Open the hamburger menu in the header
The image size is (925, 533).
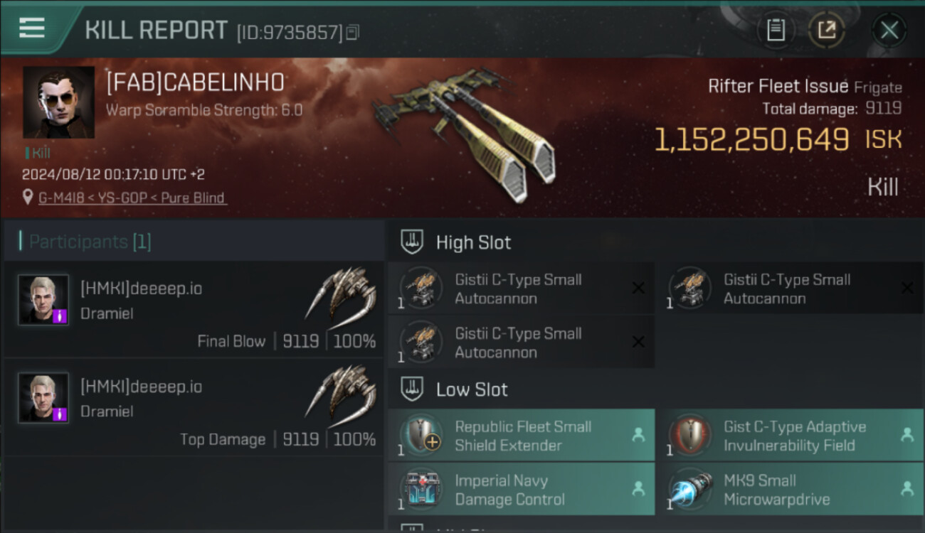(x=32, y=28)
